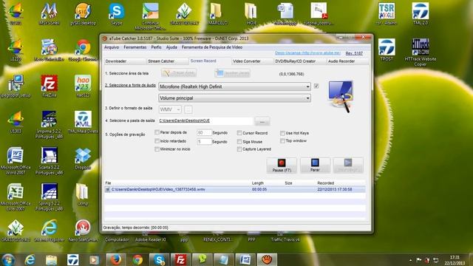Open the Dropbox desktop shortcut
Viewport: 473px width, 266px height.
click(83, 158)
